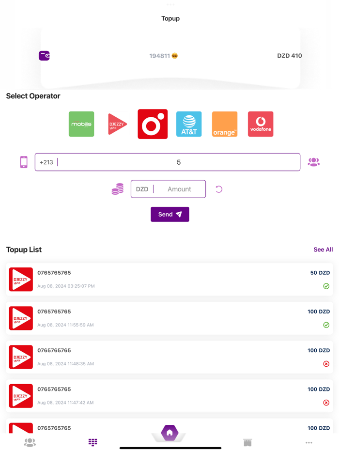Open topup entry from 11:48:35 AM
This screenshot has width=339, height=452.
(x=169, y=357)
